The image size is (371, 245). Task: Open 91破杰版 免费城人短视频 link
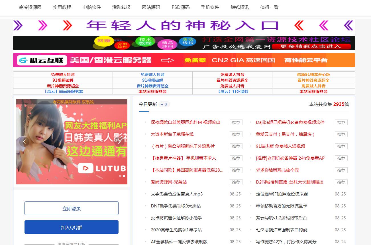click(280, 146)
